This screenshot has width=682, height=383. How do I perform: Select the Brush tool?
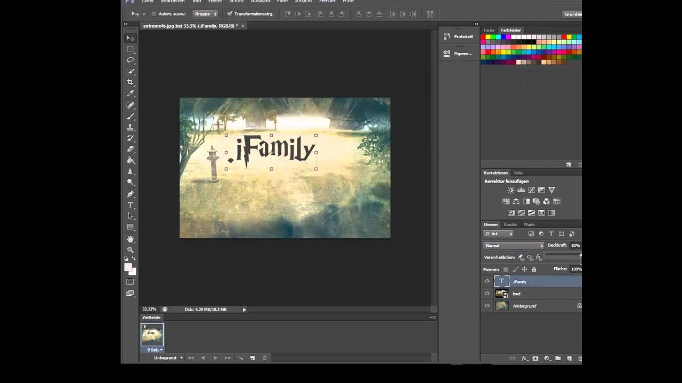pos(131,116)
